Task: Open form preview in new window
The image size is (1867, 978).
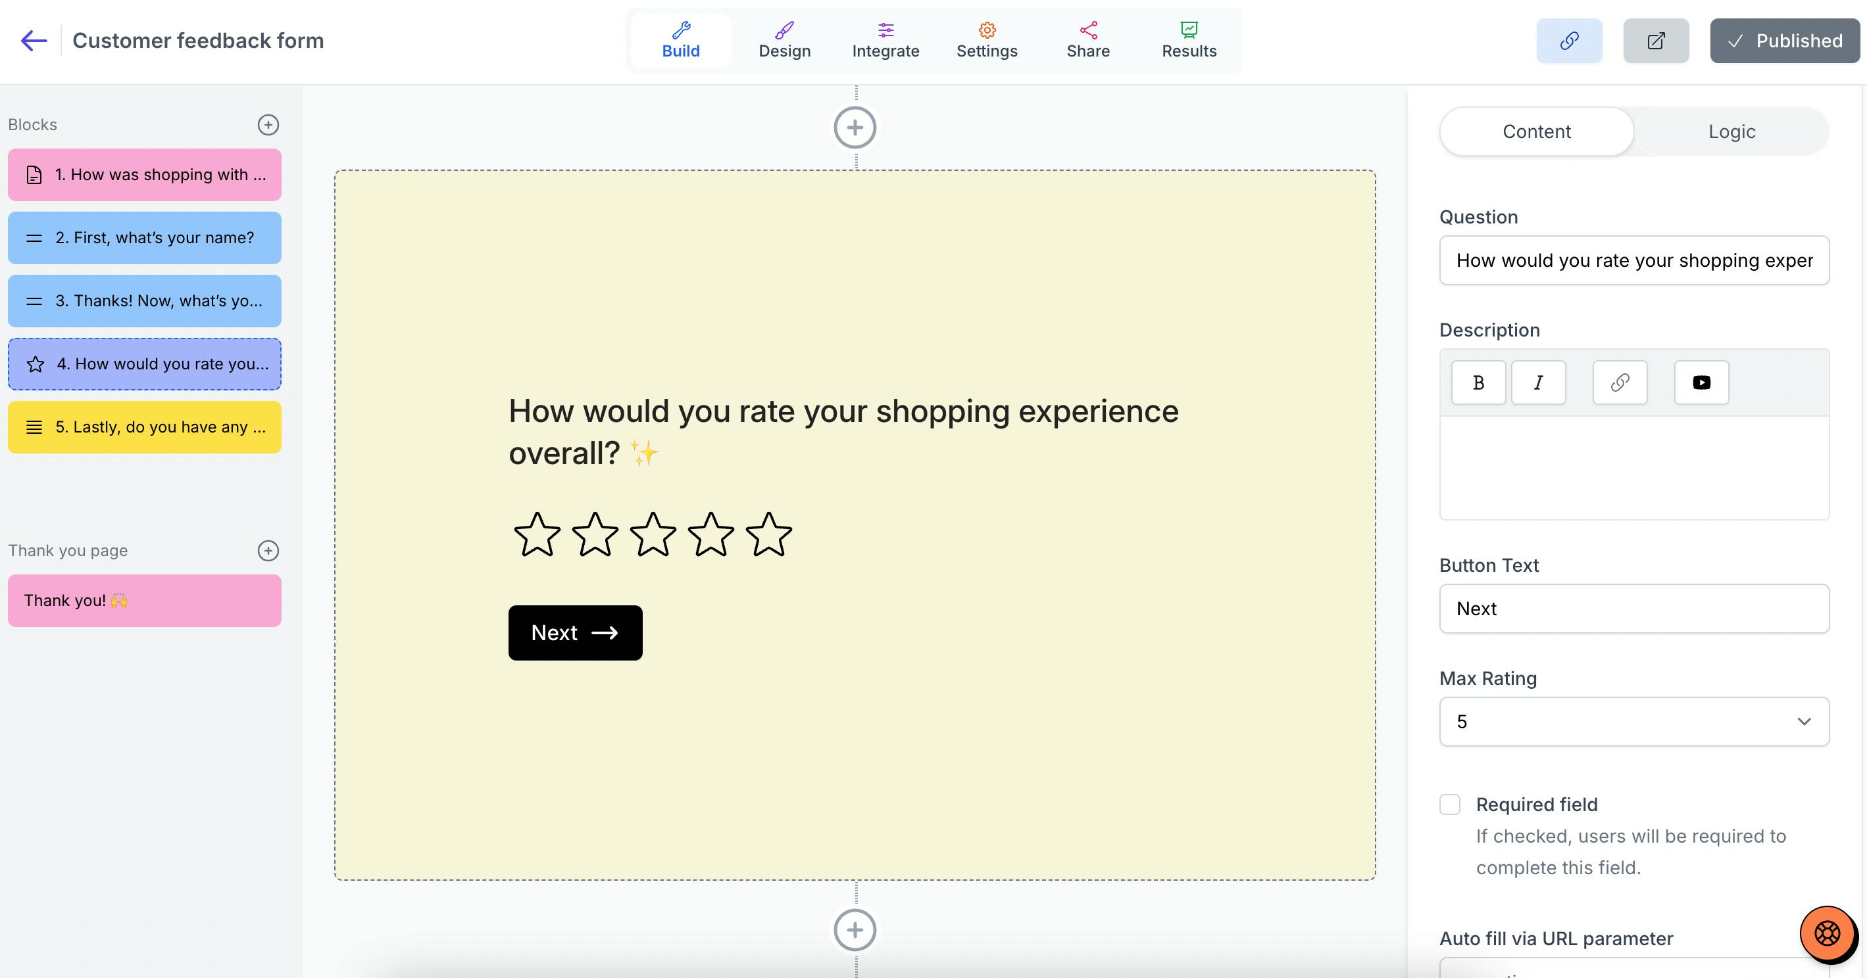Action: tap(1656, 41)
